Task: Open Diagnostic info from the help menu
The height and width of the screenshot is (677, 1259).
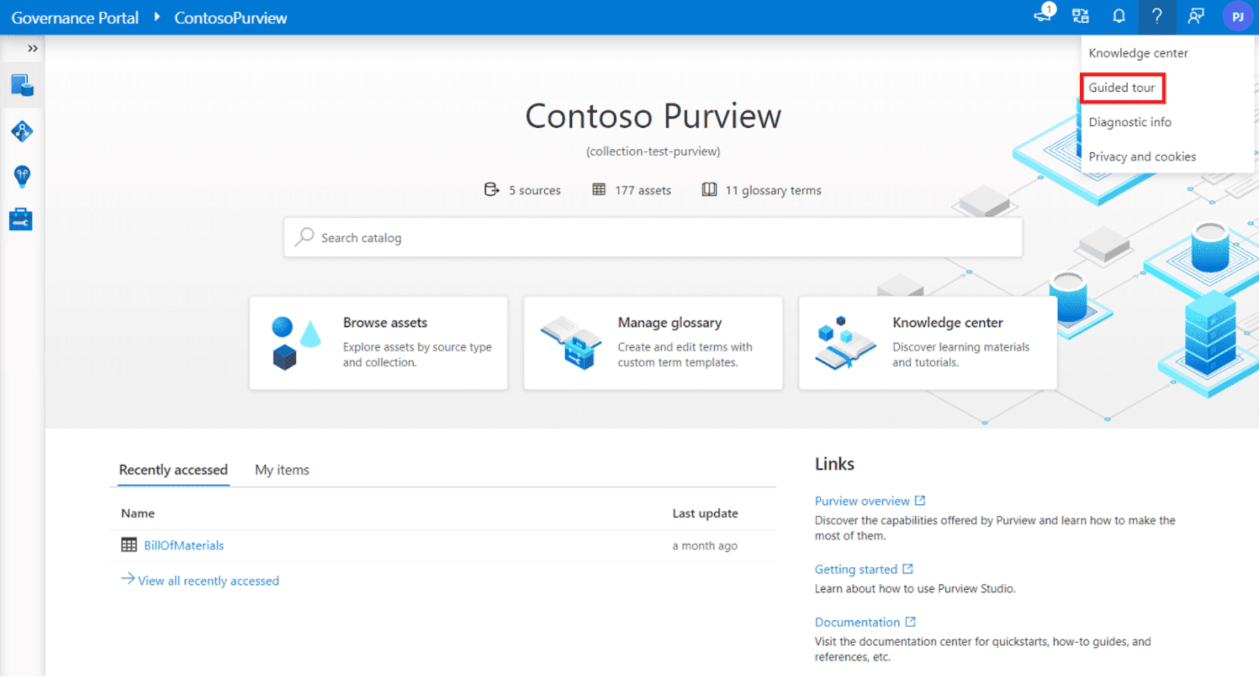Action: tap(1130, 122)
